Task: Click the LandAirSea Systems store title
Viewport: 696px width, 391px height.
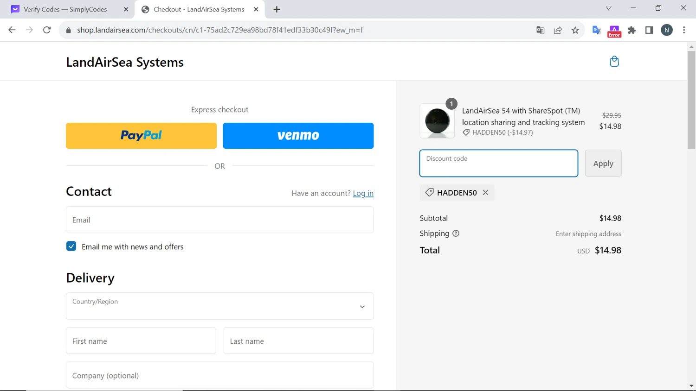Action: click(125, 62)
